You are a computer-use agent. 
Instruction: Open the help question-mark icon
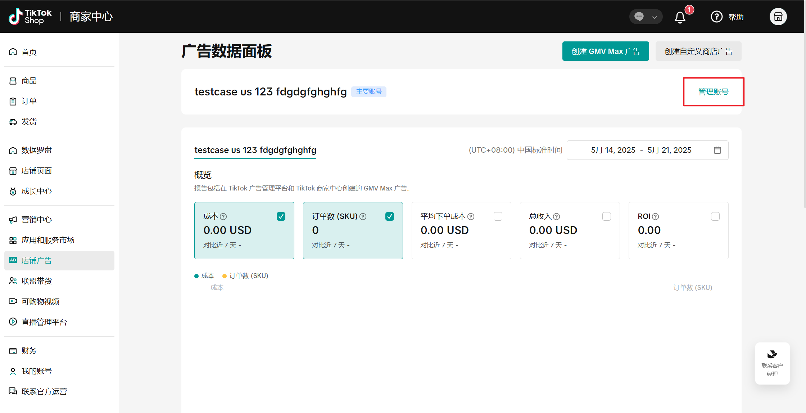pos(716,17)
